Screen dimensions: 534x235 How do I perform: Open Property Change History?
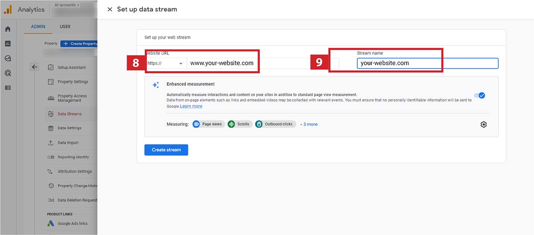click(x=77, y=186)
